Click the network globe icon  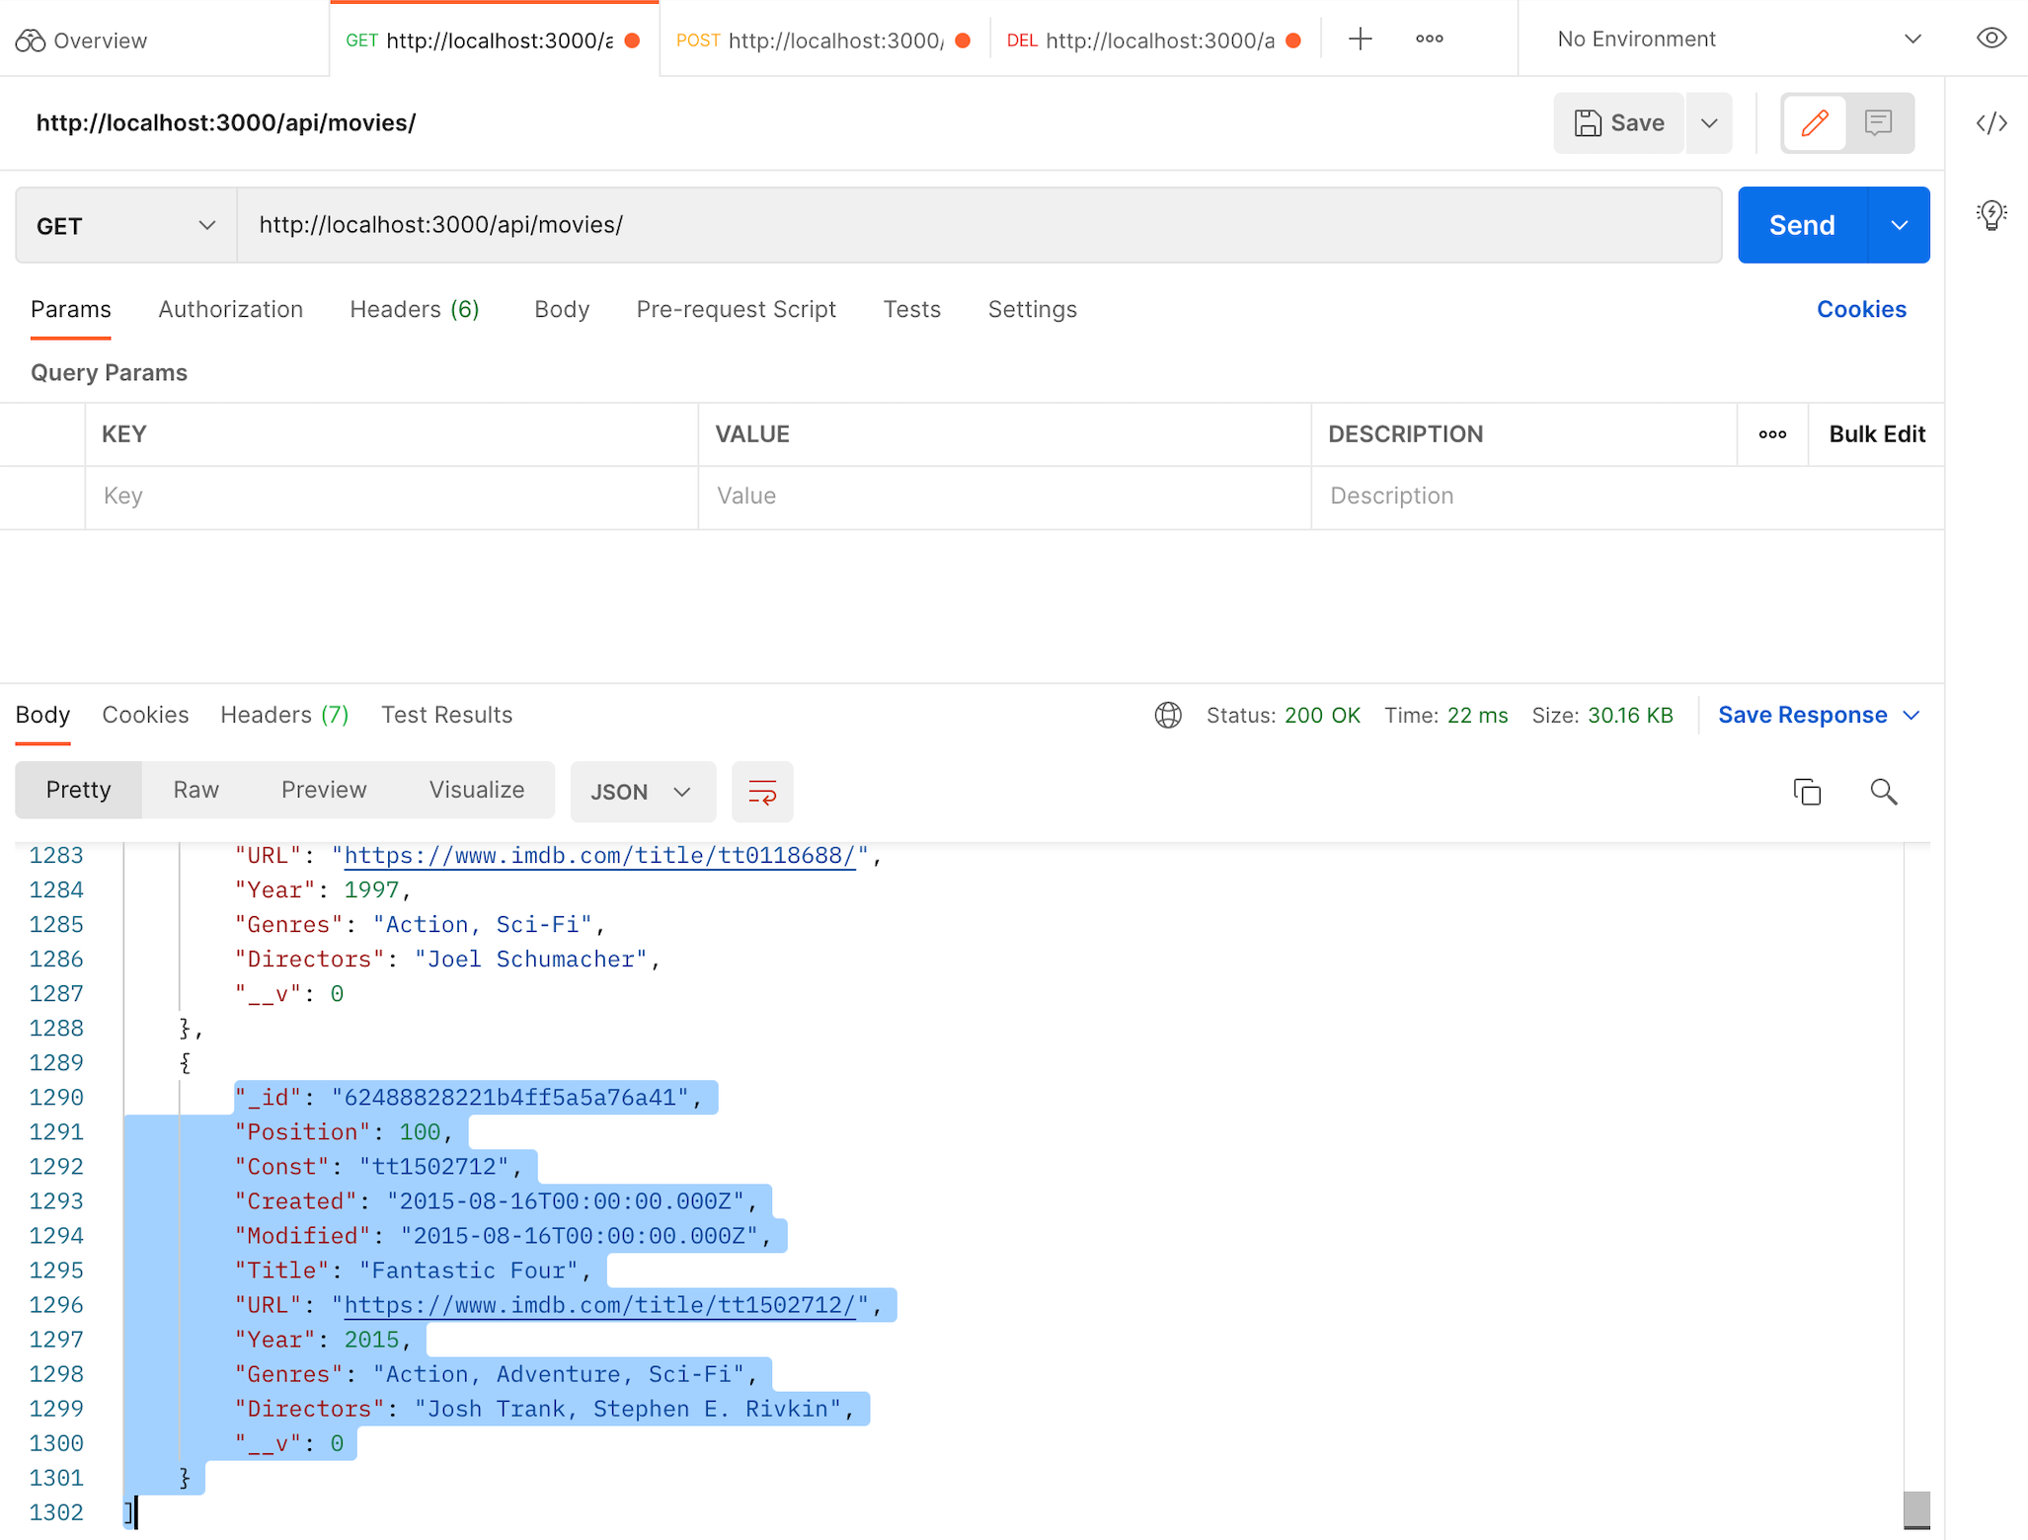pos(1168,715)
